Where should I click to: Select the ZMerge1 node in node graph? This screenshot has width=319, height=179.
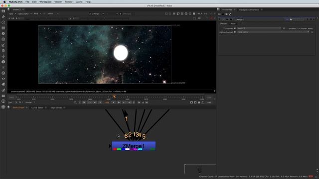[x=134, y=146]
